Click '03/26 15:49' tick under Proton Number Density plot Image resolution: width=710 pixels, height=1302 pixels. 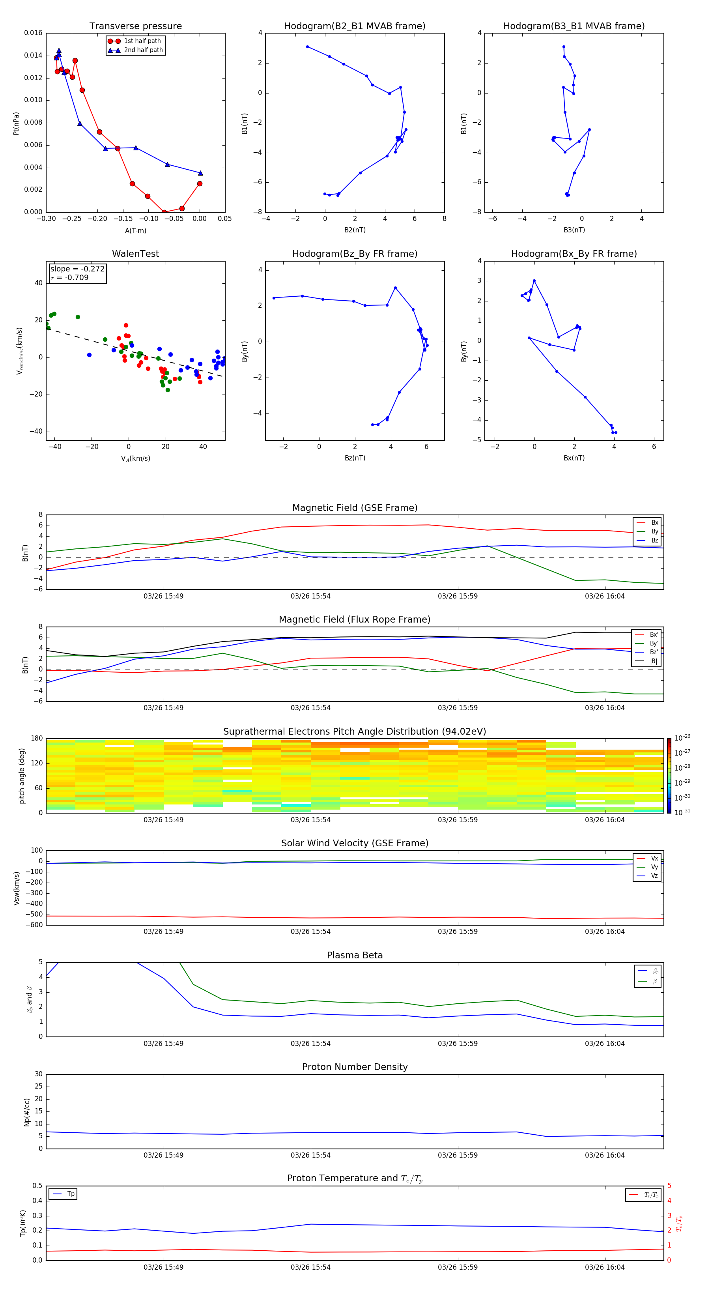point(163,1155)
